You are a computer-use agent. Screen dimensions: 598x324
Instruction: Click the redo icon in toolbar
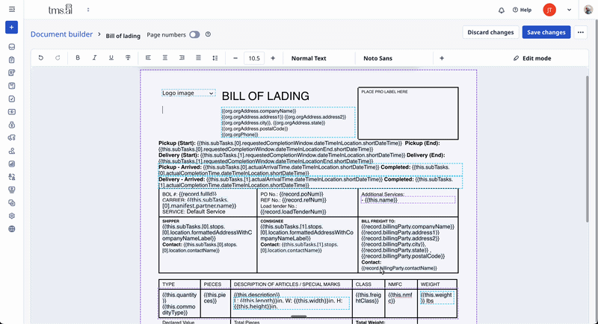click(x=58, y=58)
